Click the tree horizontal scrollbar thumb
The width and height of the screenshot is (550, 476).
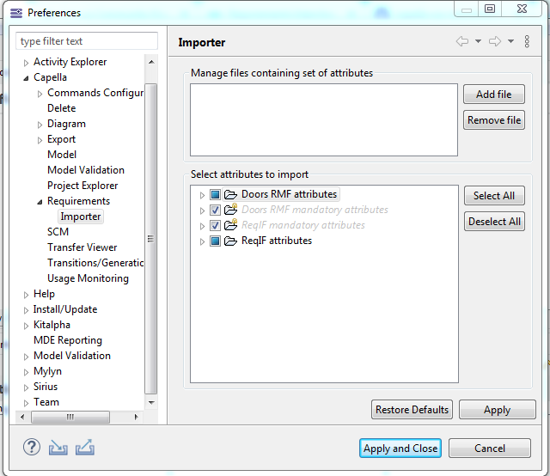[x=70, y=417]
